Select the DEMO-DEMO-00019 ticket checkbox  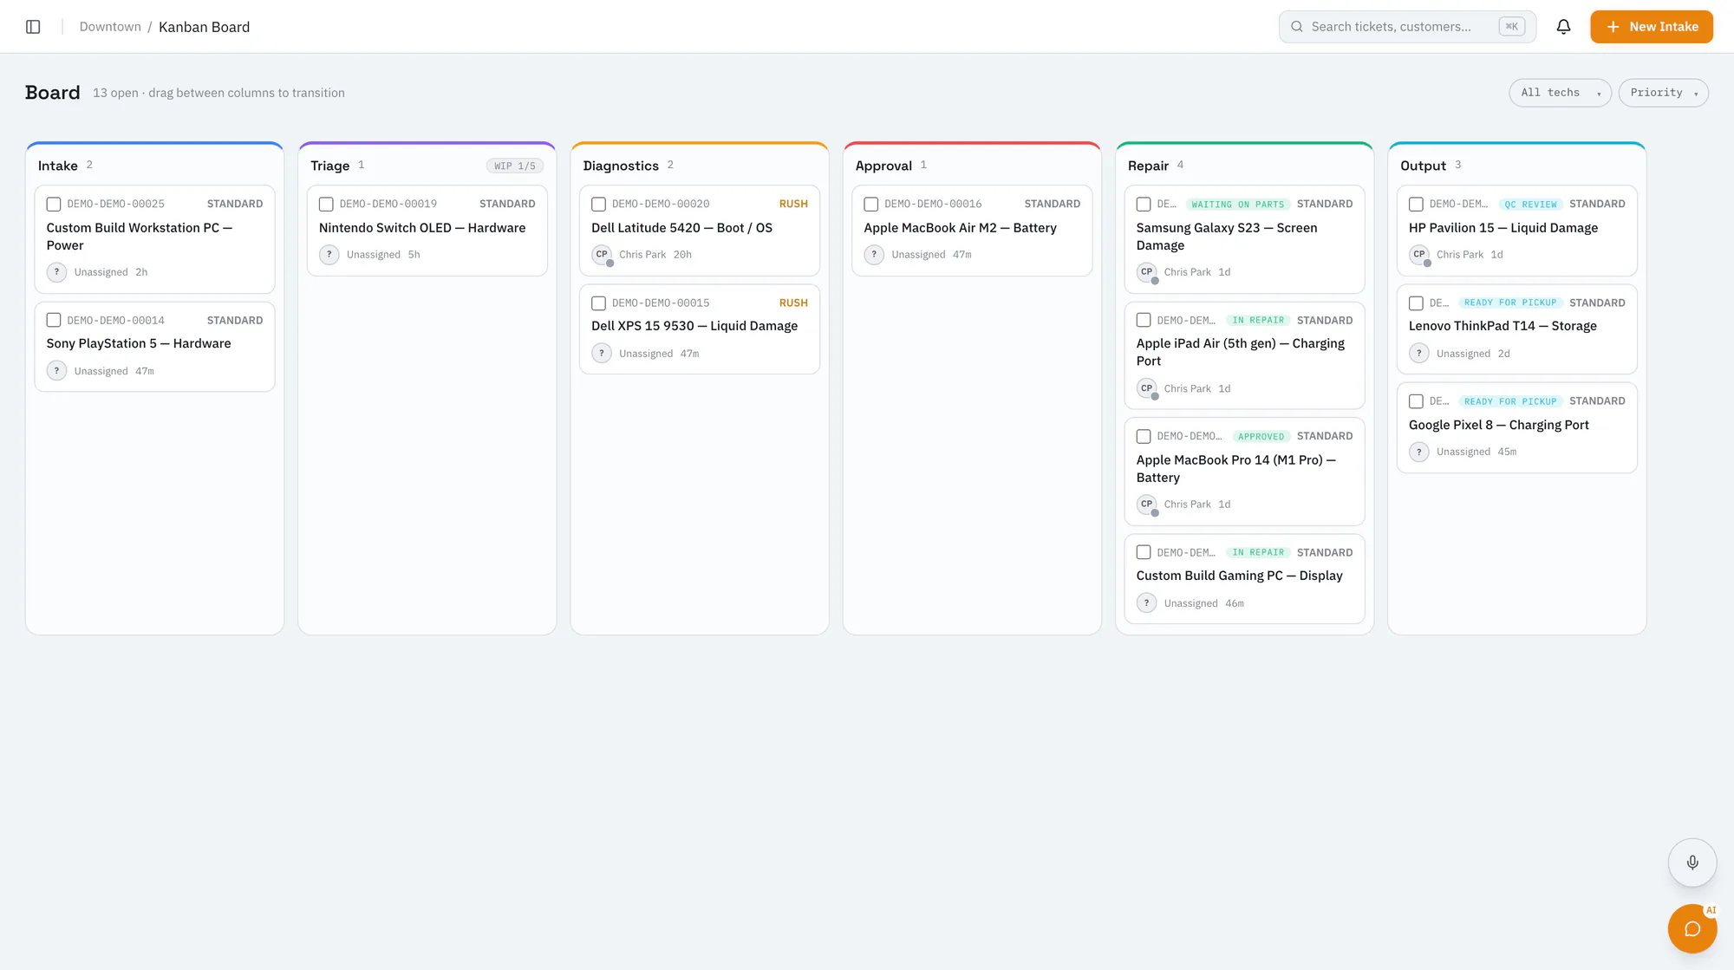[326, 205]
